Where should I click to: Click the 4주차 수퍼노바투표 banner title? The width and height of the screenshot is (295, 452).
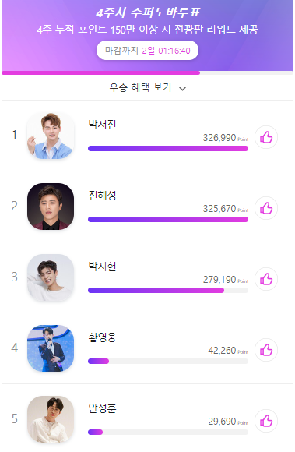point(148,12)
